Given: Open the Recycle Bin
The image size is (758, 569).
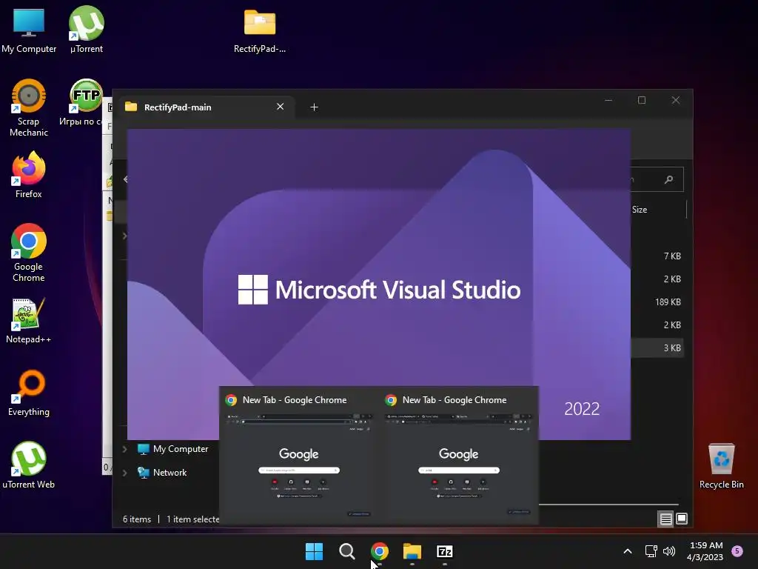Looking at the screenshot, I should [721, 465].
